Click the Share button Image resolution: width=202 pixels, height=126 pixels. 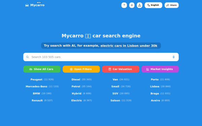171,5
